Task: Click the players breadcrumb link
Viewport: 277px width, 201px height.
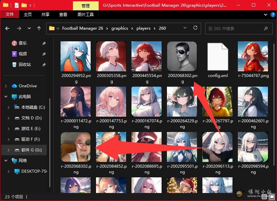Action: pyautogui.click(x=144, y=28)
